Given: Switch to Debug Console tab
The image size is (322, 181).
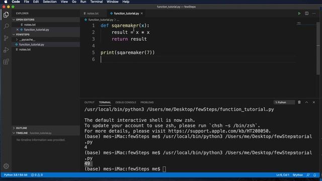Looking at the screenshot, I should tap(125, 102).
